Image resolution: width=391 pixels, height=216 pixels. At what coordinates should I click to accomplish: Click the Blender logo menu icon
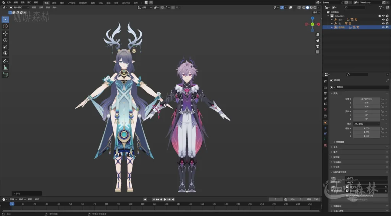coord(3,3)
